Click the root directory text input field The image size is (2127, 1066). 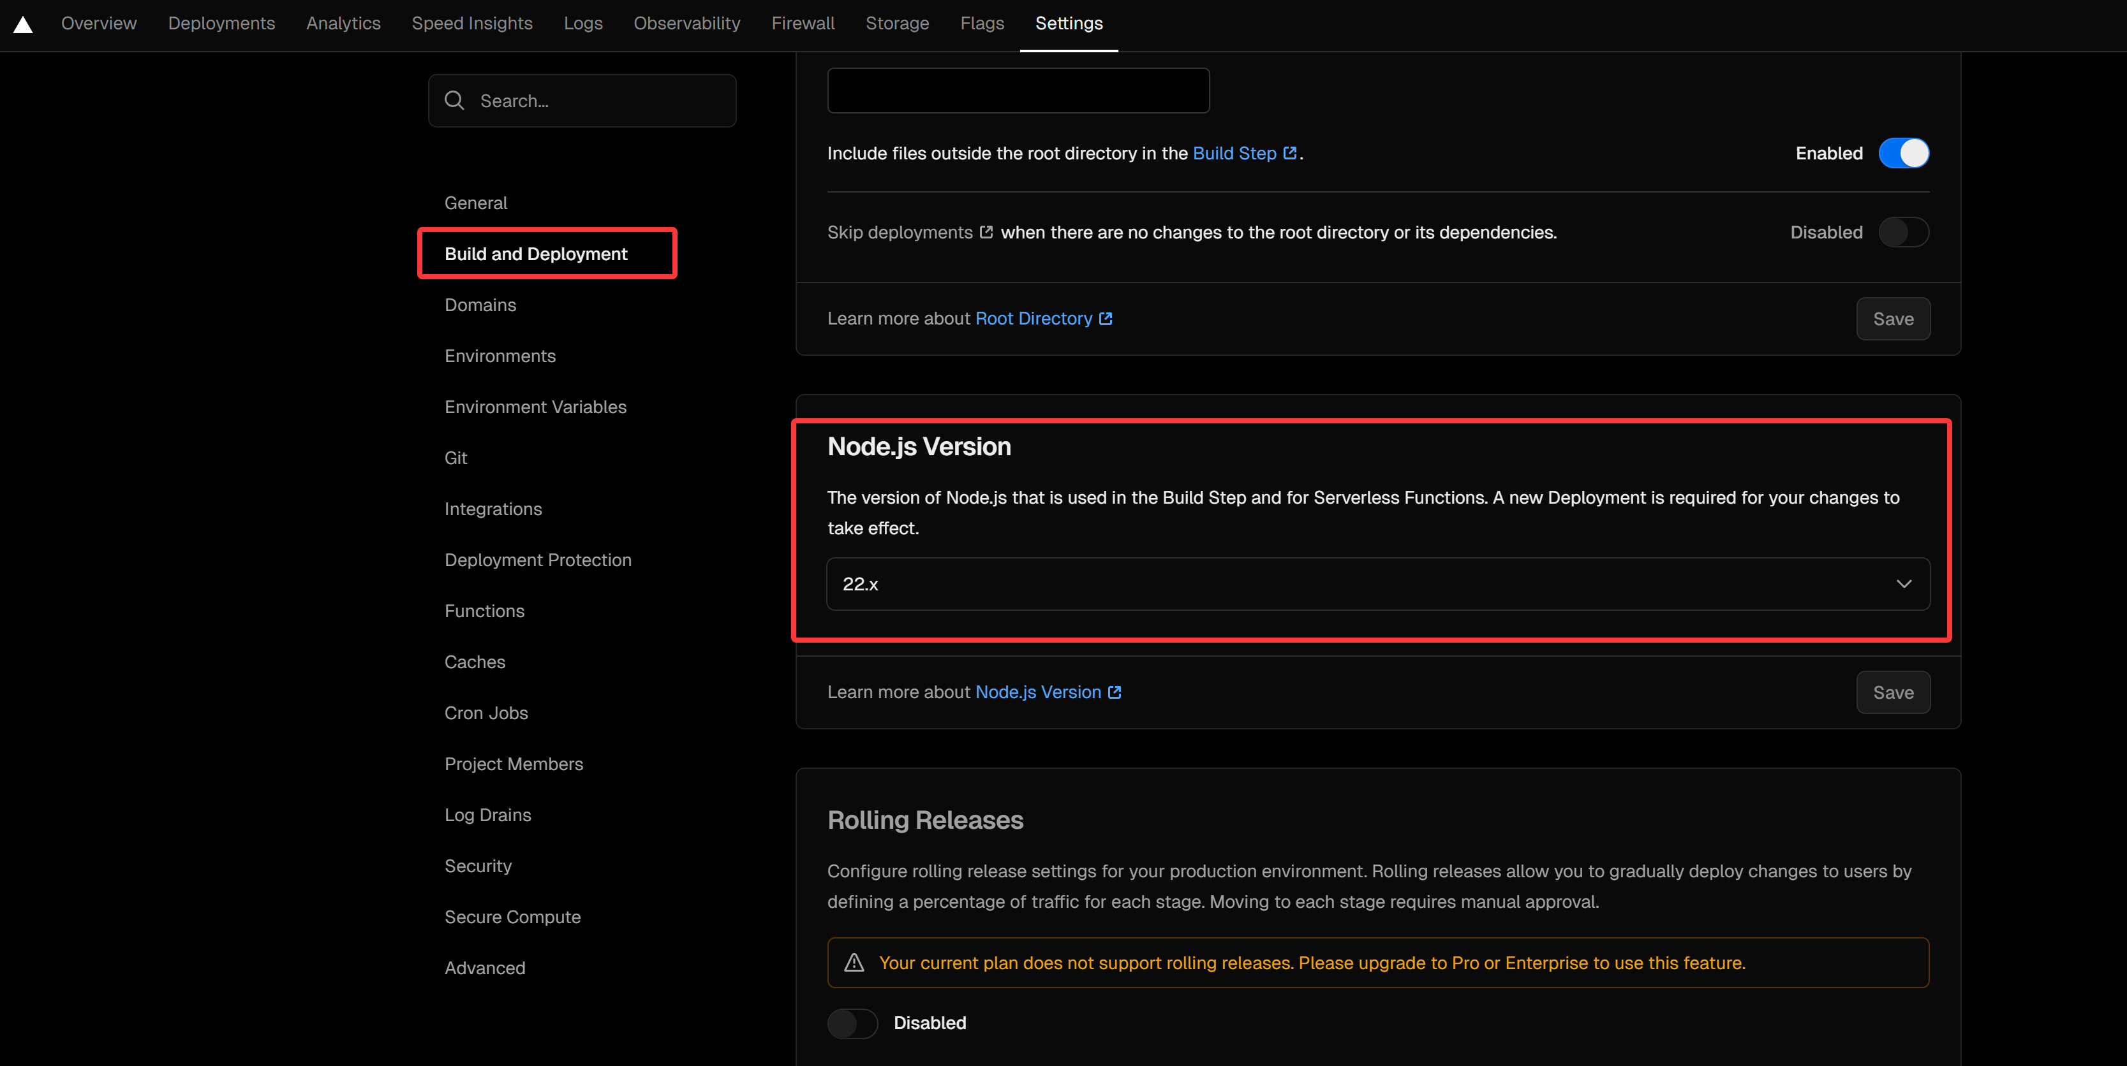1018,91
